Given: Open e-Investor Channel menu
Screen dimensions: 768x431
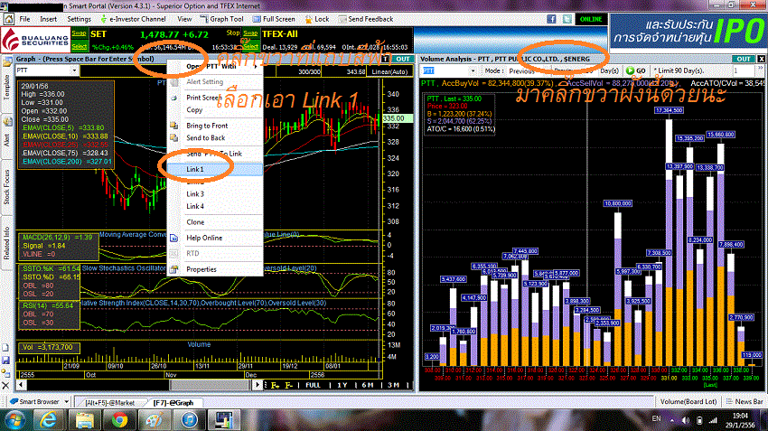Looking at the screenshot, I should pyautogui.click(x=133, y=19).
